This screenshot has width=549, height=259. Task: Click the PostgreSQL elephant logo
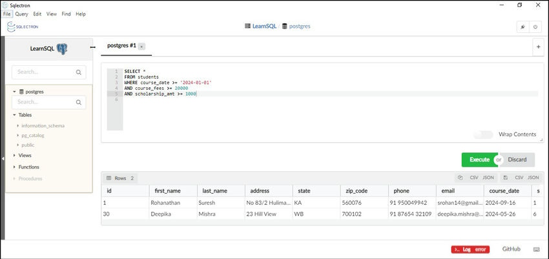[x=62, y=48]
